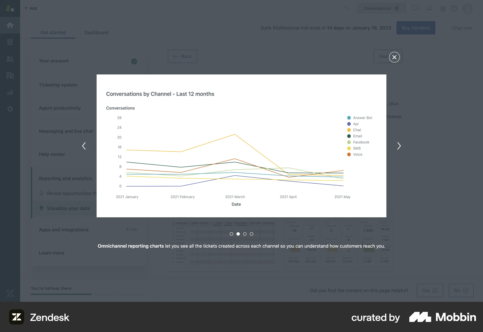Screen dimensions: 483x332
Task: Click the right chevron to advance carousel
Action: 399,146
